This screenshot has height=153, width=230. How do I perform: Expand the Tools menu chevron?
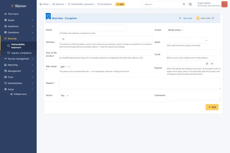click(33, 77)
